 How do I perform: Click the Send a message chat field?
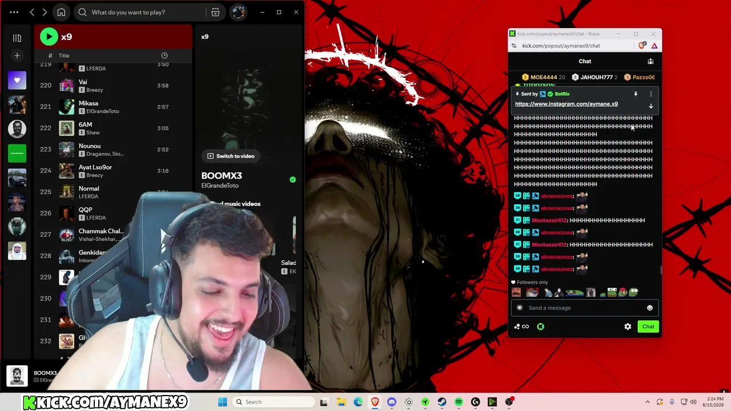click(585, 308)
